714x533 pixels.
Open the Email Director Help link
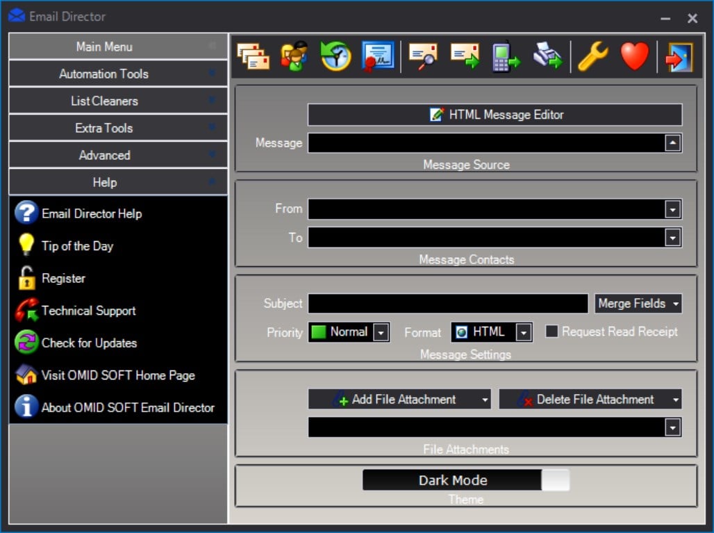click(x=92, y=213)
